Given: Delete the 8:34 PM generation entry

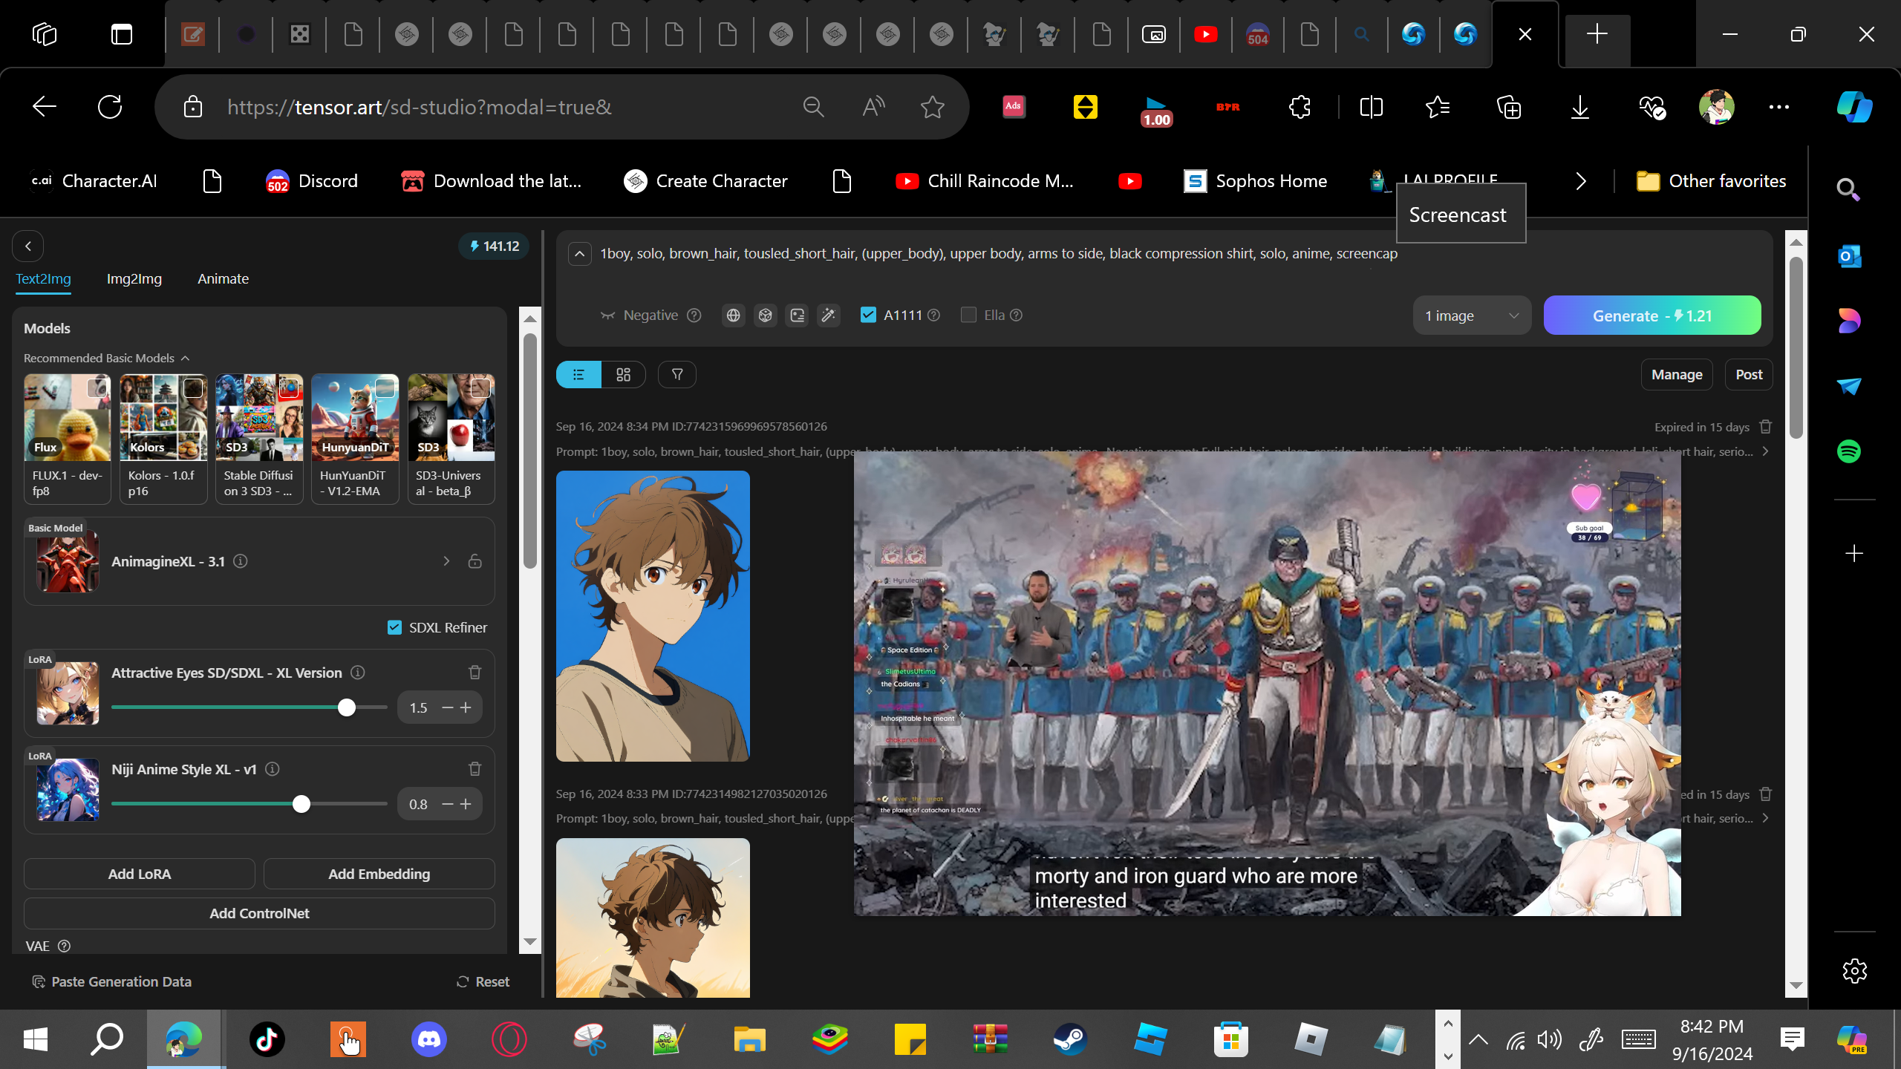Looking at the screenshot, I should click(x=1766, y=427).
